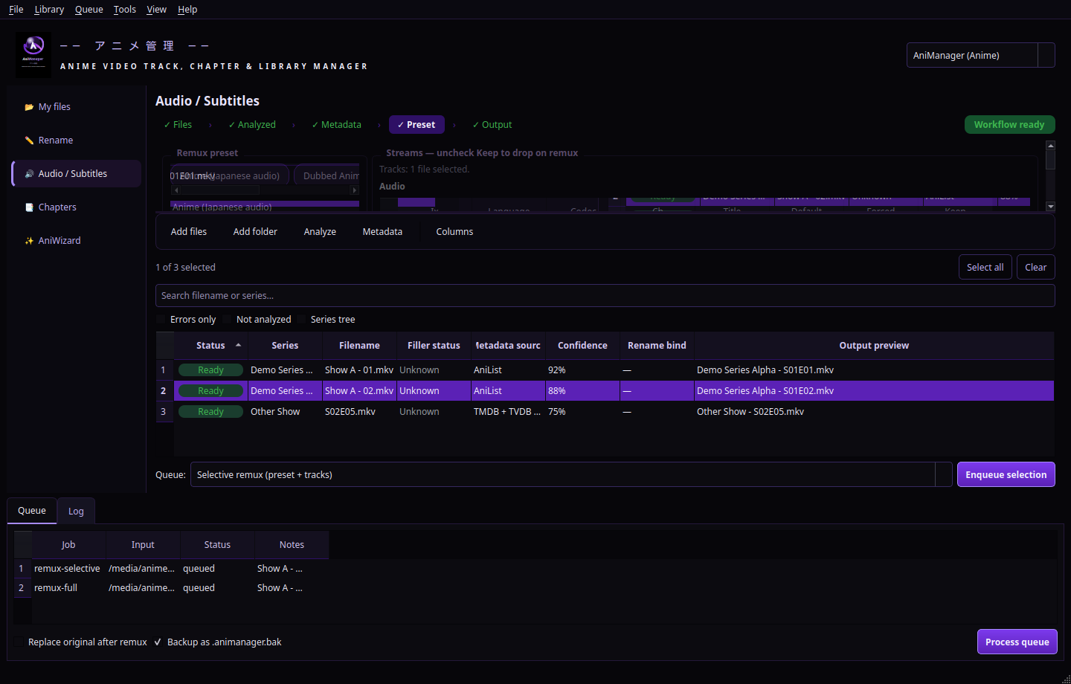Select the remux-selective queue job
The width and height of the screenshot is (1071, 684).
(67, 569)
